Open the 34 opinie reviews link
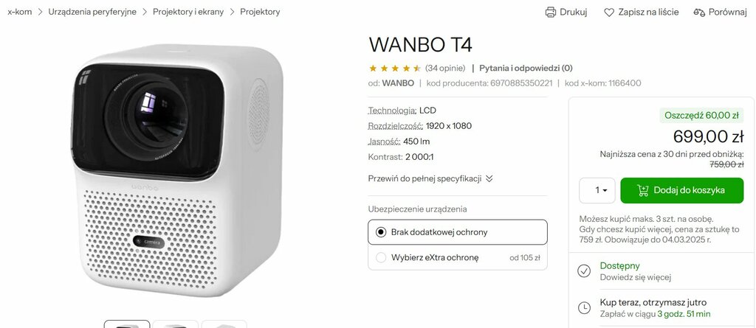 pyautogui.click(x=445, y=68)
